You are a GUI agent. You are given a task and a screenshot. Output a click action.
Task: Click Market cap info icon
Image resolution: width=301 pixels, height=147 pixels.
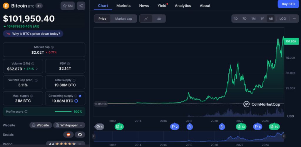click(x=52, y=47)
